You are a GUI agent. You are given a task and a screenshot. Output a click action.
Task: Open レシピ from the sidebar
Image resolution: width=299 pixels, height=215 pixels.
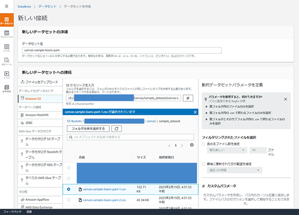coord(7,48)
